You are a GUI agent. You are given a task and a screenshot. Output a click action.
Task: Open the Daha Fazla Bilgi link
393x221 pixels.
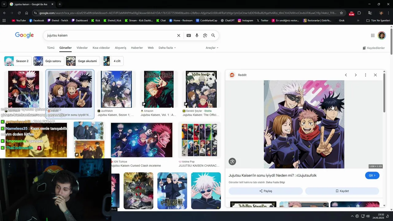[x=275, y=182]
